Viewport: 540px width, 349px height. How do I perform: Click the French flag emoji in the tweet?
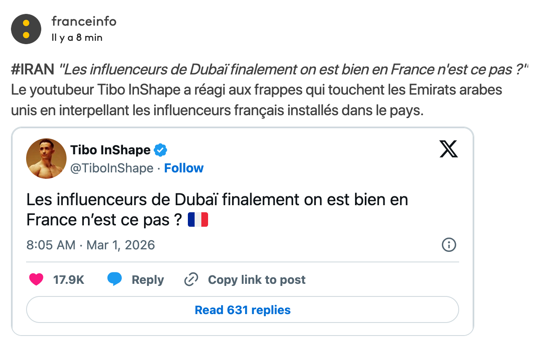[198, 220]
